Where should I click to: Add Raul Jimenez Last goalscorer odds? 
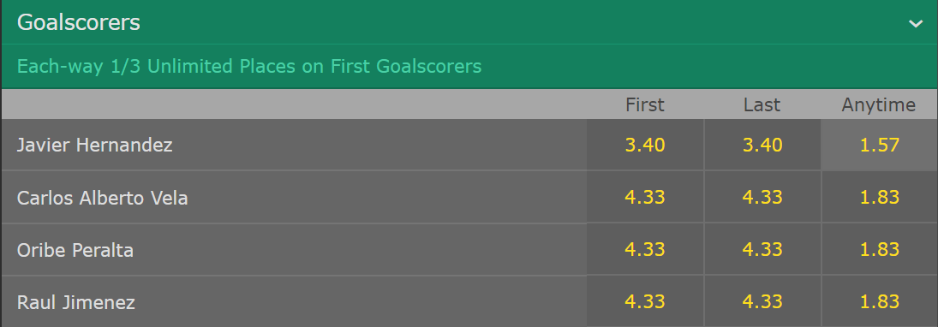(x=762, y=301)
